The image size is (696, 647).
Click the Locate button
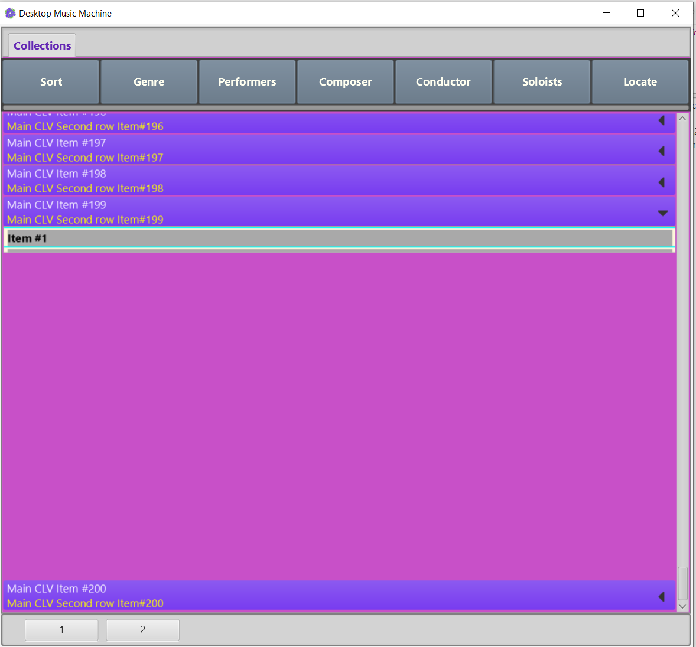640,82
